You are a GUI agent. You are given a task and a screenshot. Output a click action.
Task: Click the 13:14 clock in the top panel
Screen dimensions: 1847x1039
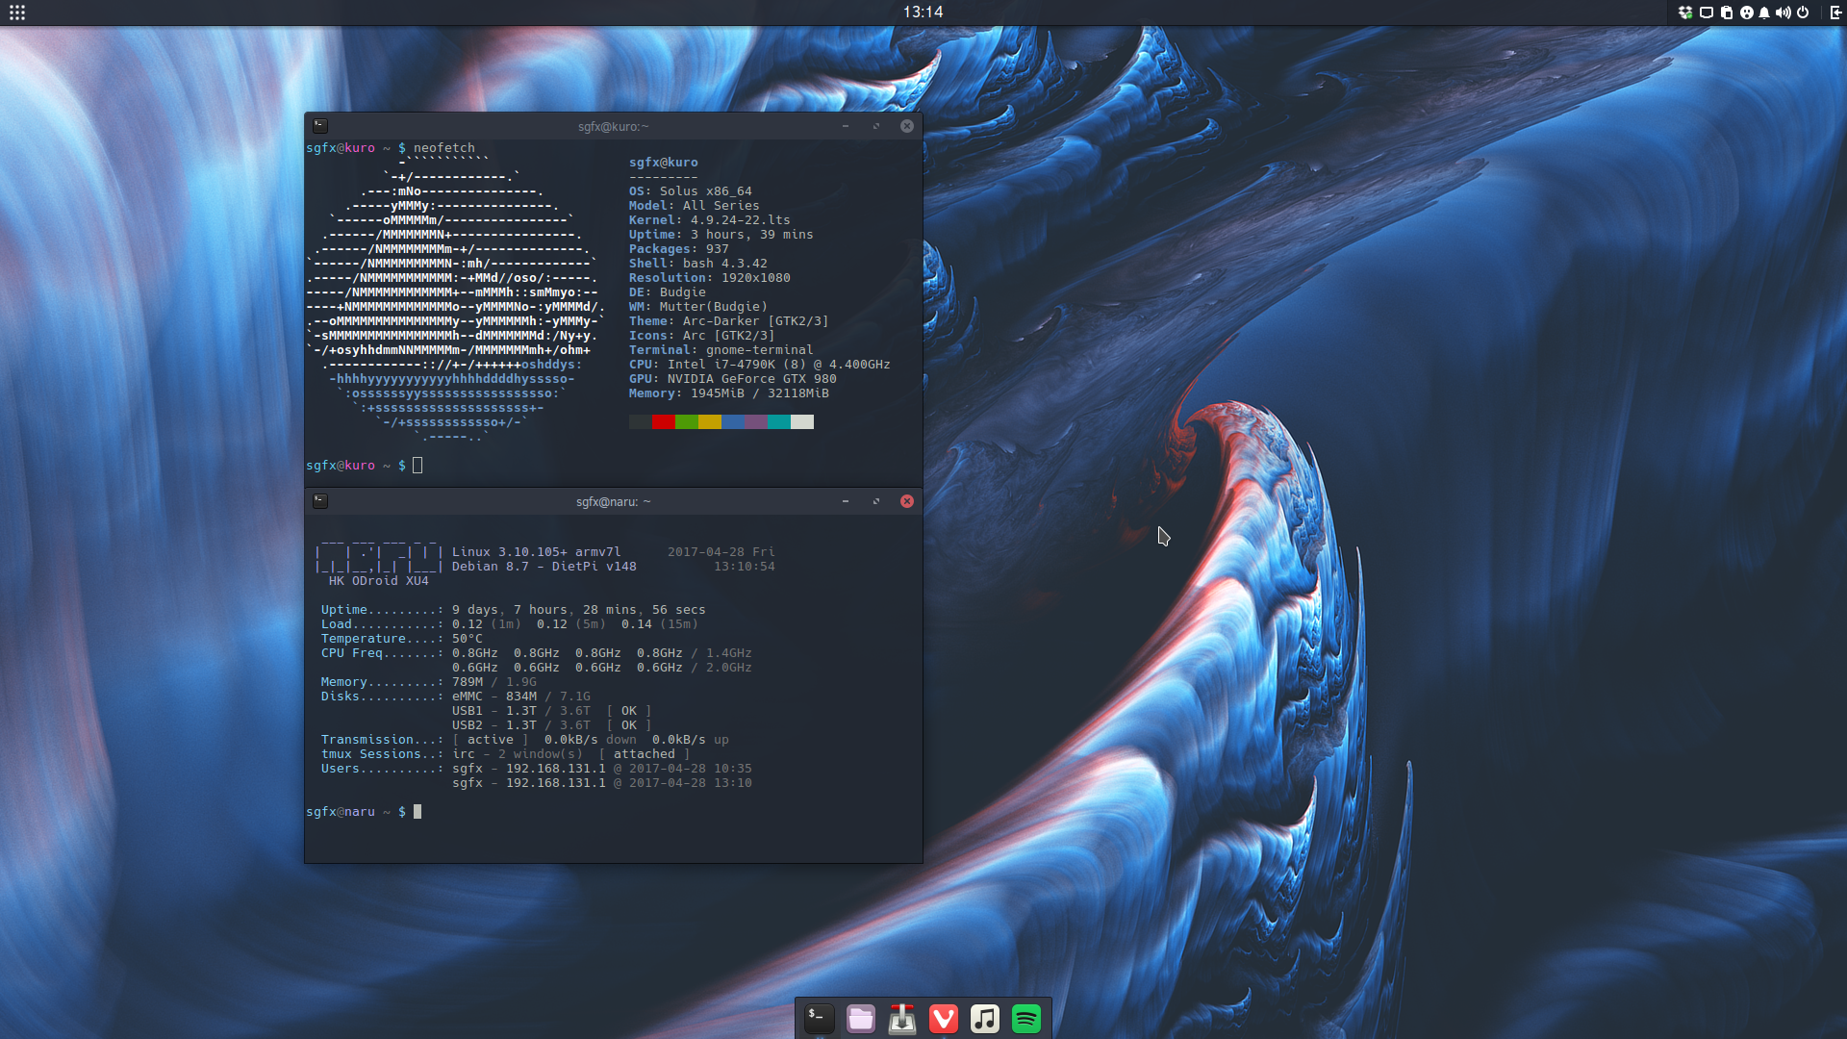click(x=923, y=13)
